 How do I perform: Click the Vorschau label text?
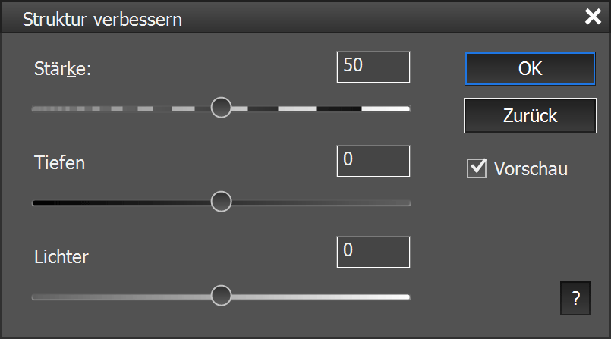click(531, 169)
